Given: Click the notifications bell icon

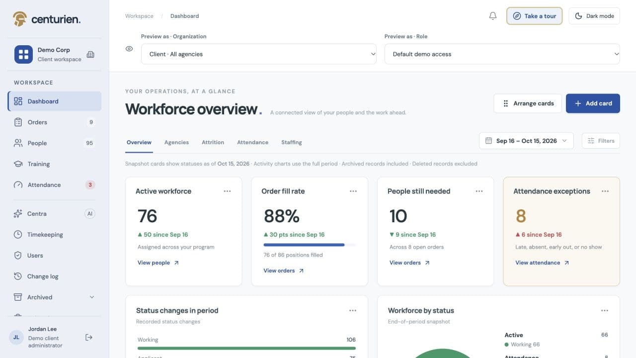Looking at the screenshot, I should [493, 16].
